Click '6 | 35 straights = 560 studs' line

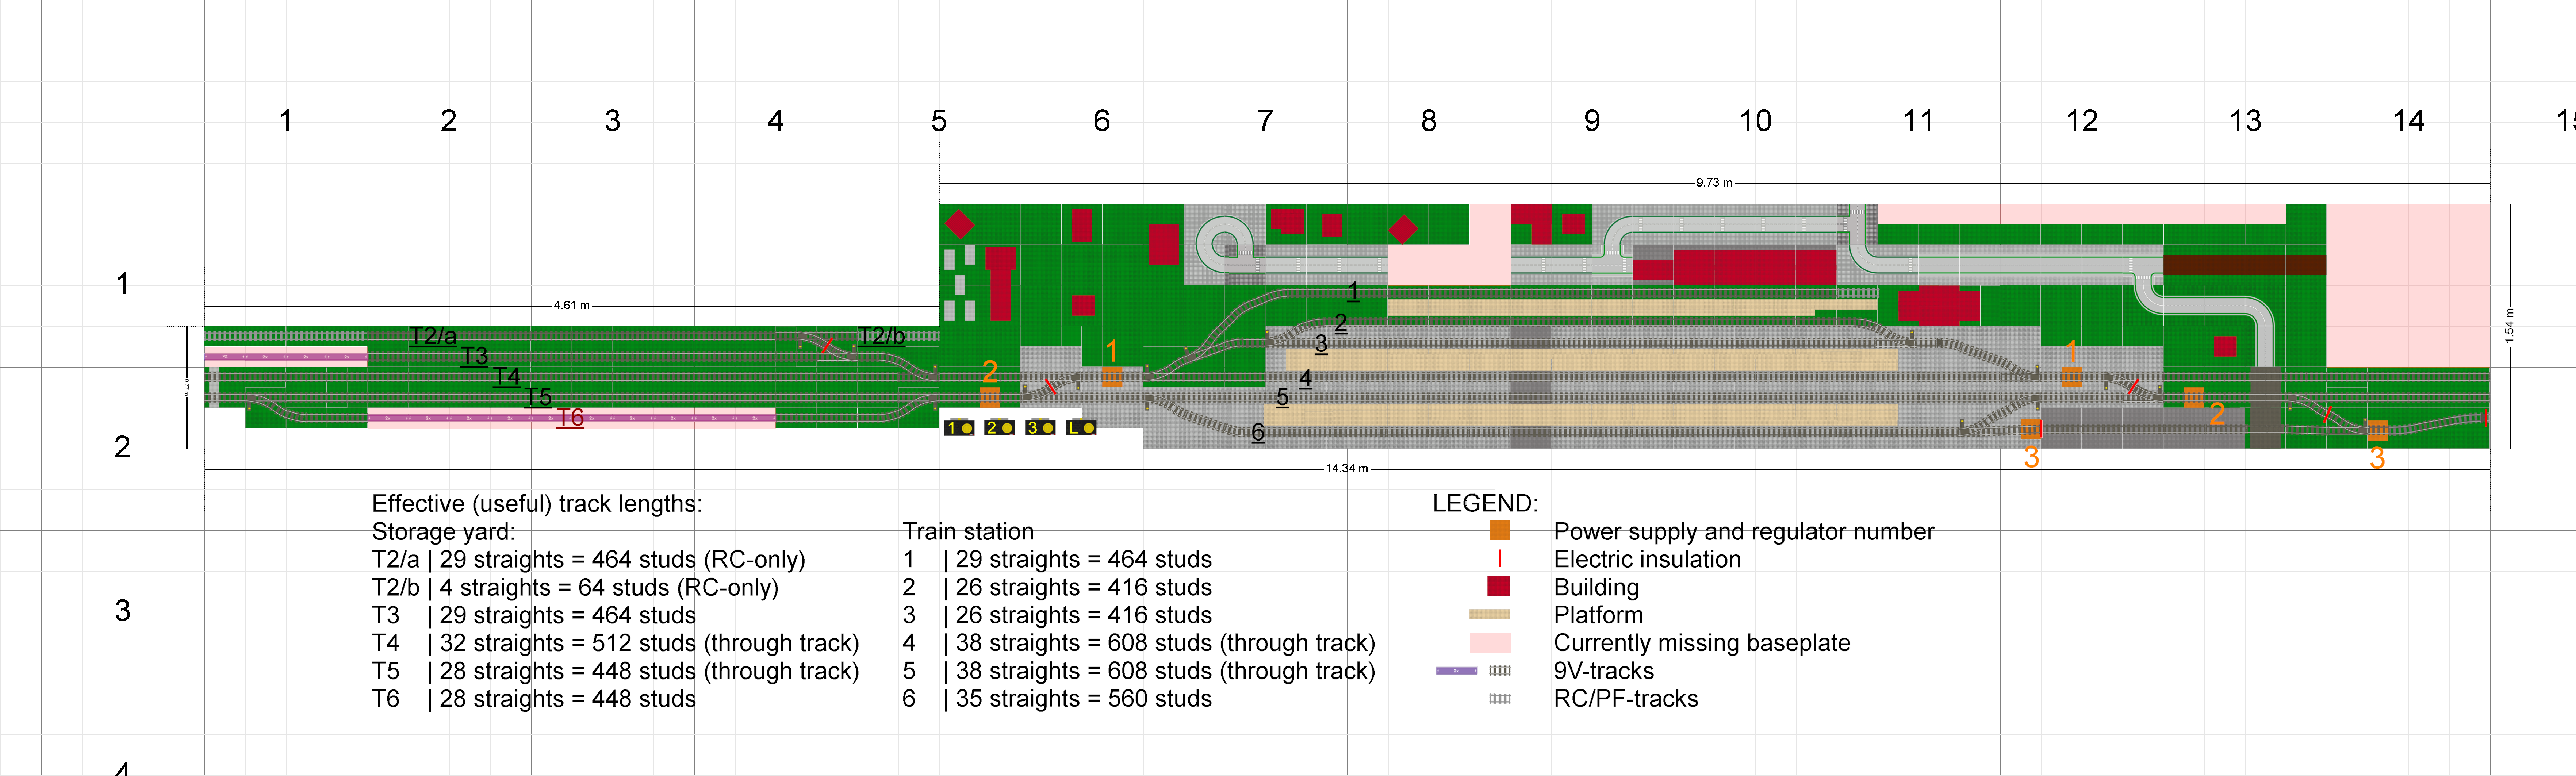coord(1057,699)
